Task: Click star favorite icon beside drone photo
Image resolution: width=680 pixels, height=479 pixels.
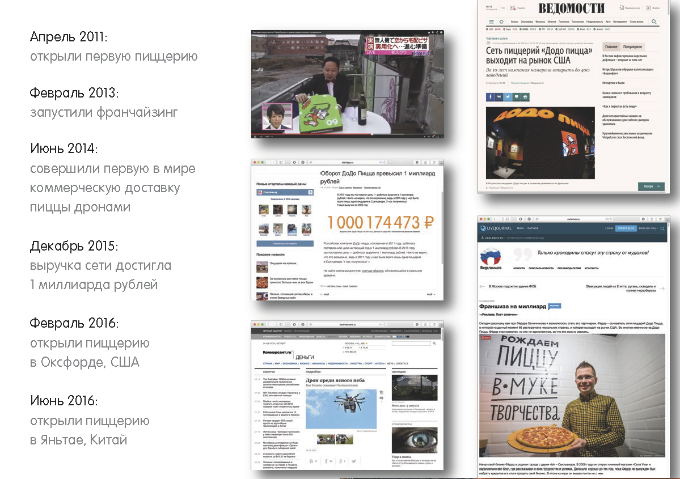Action: 381,392
